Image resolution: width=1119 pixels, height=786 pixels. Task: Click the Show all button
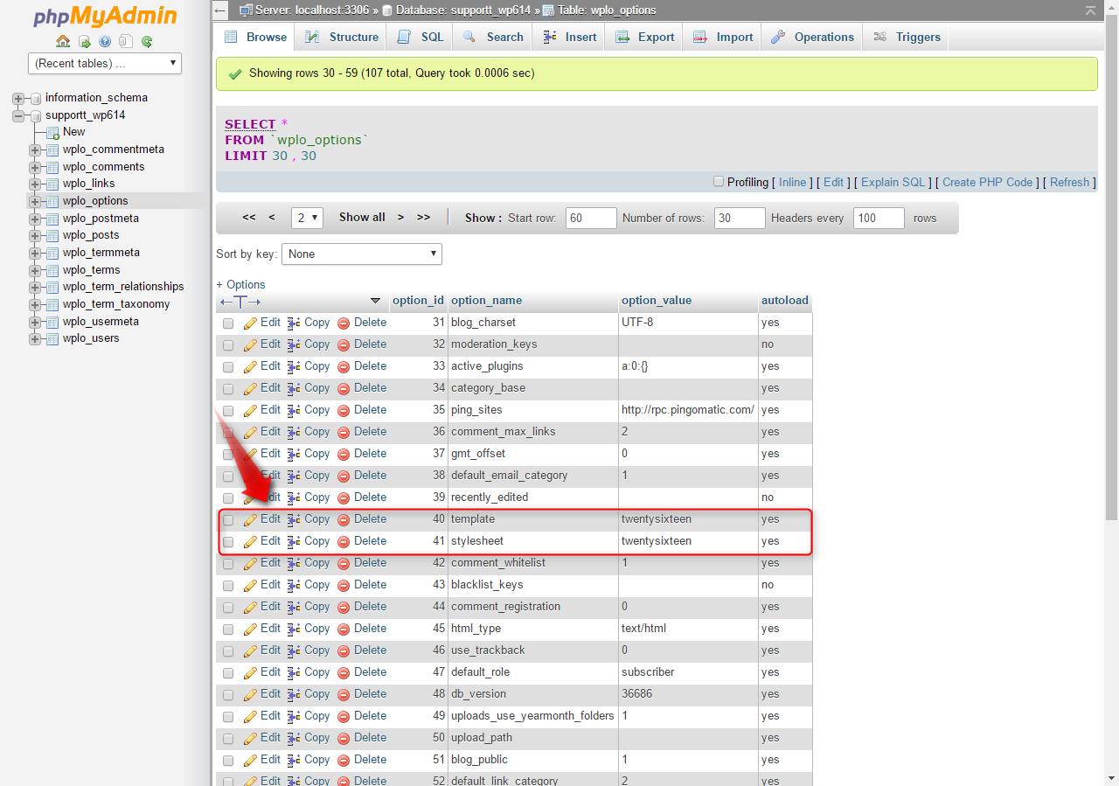click(361, 217)
